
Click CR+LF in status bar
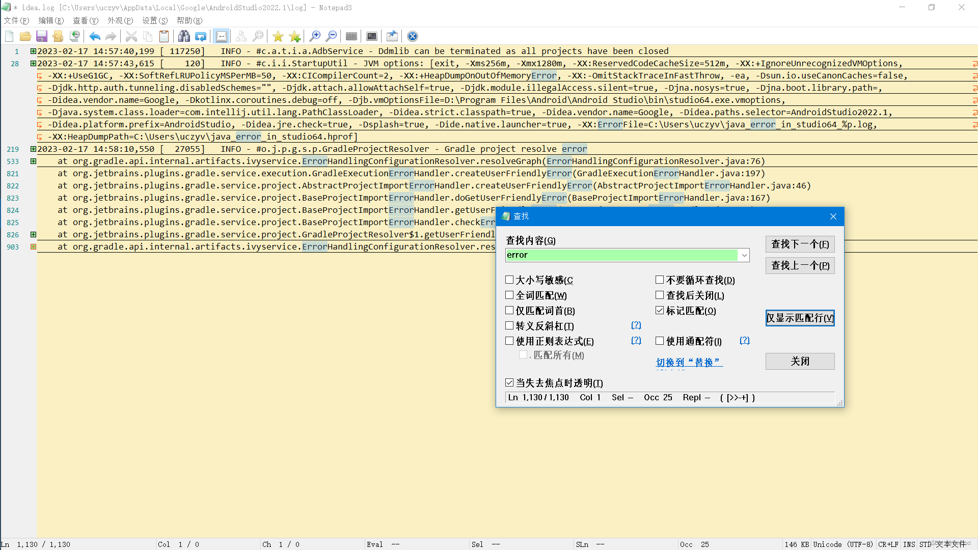(888, 544)
